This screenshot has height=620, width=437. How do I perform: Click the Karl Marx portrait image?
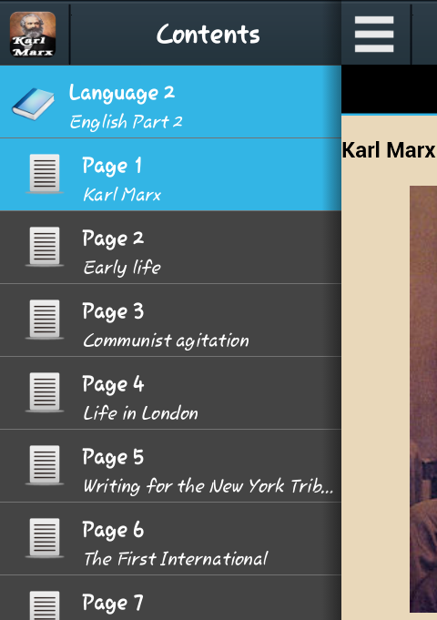coord(423,399)
